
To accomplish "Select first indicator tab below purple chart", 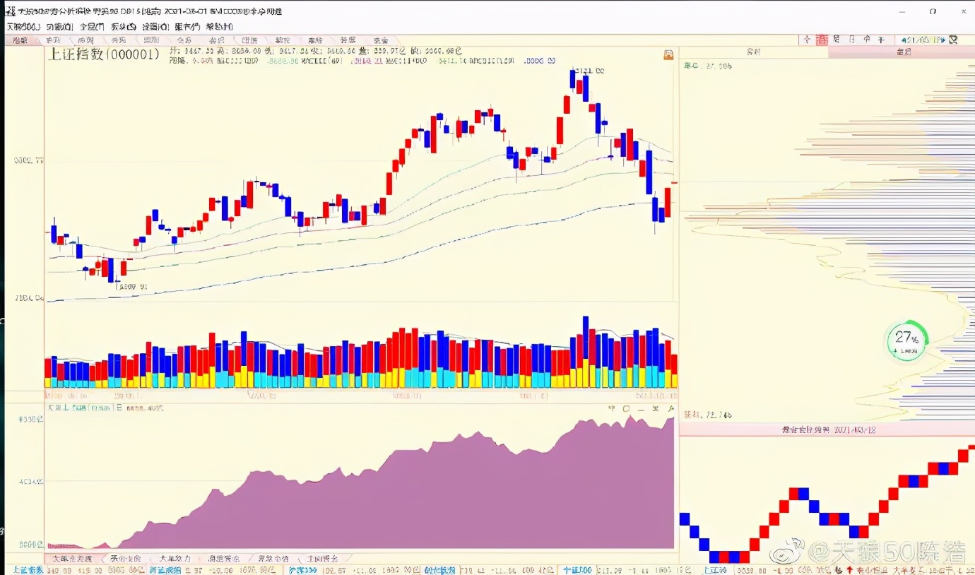I will click(71, 558).
